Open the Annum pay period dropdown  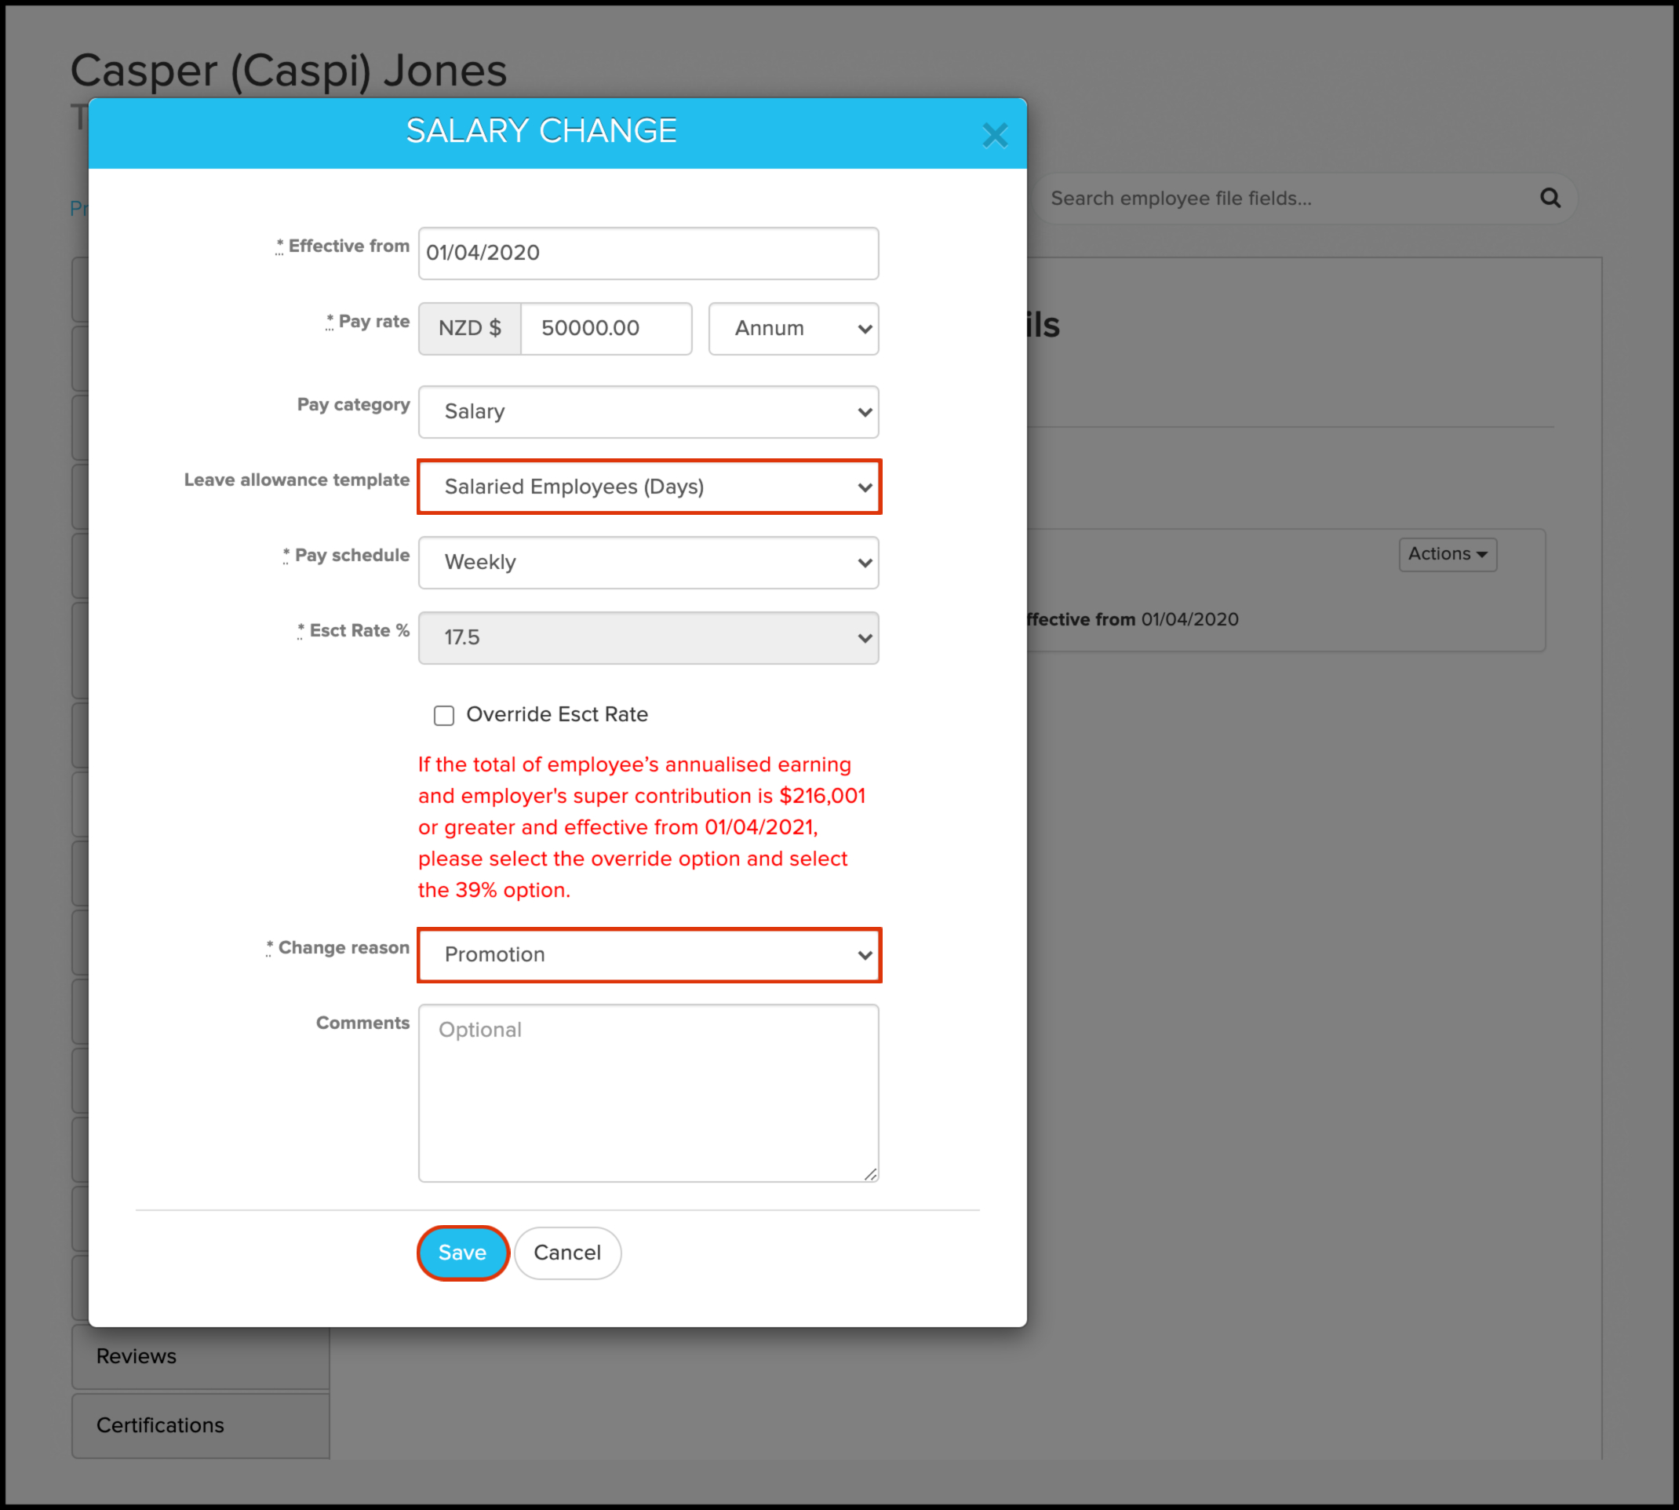click(793, 329)
